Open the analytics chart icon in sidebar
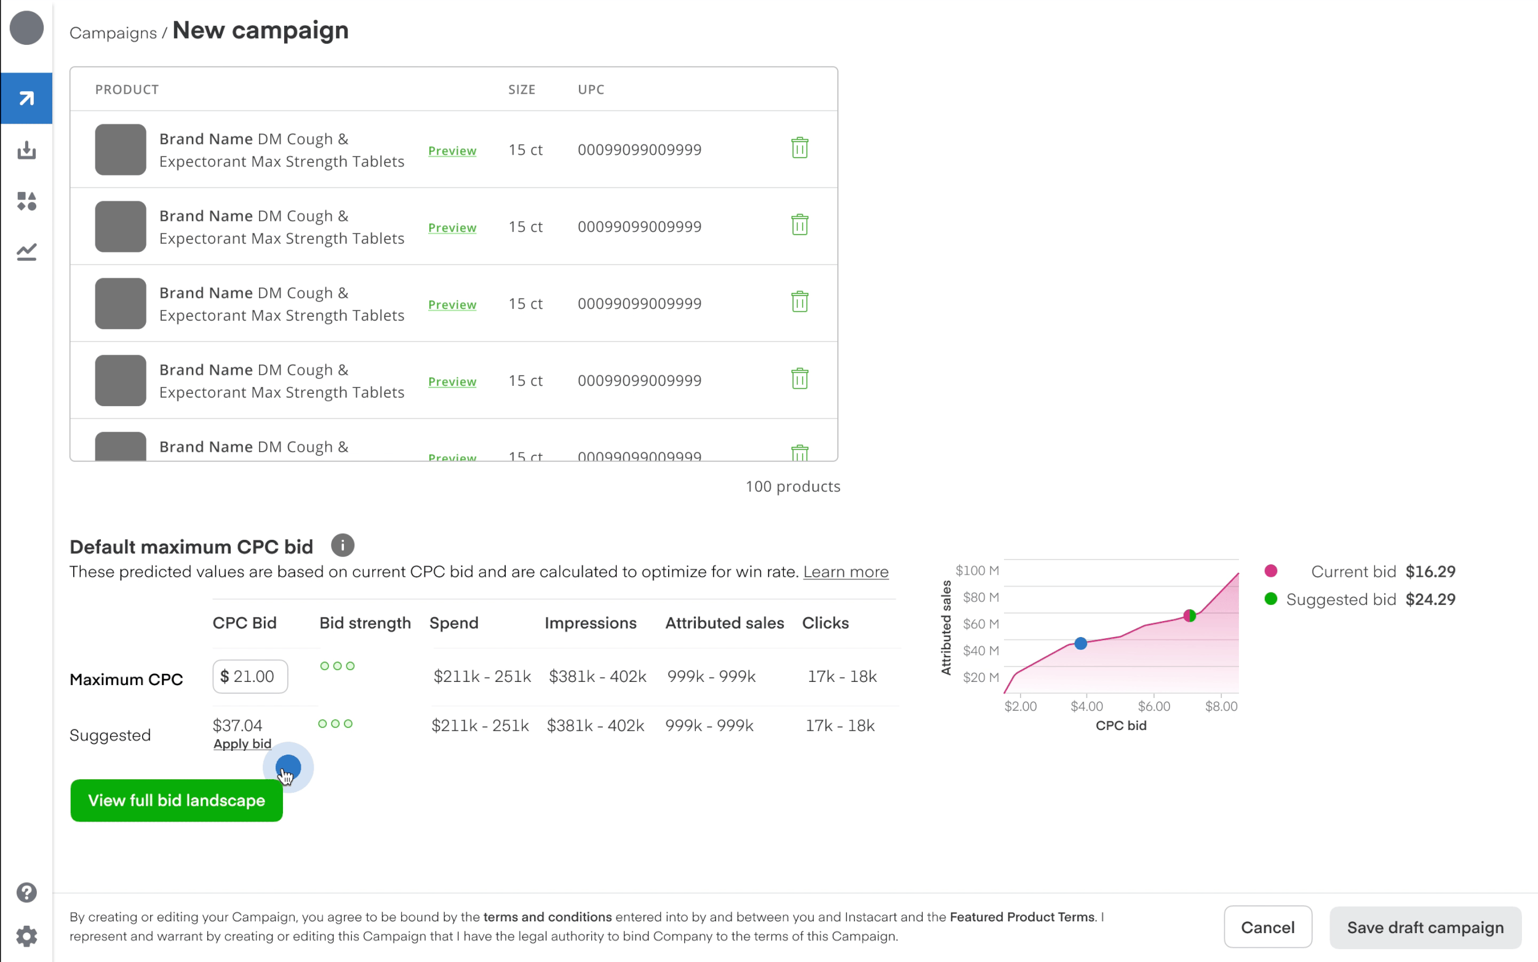 (26, 252)
